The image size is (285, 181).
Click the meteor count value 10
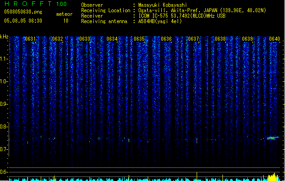(66, 21)
